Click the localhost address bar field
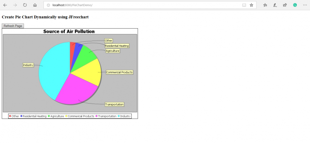310x143 pixels. pos(150,5)
